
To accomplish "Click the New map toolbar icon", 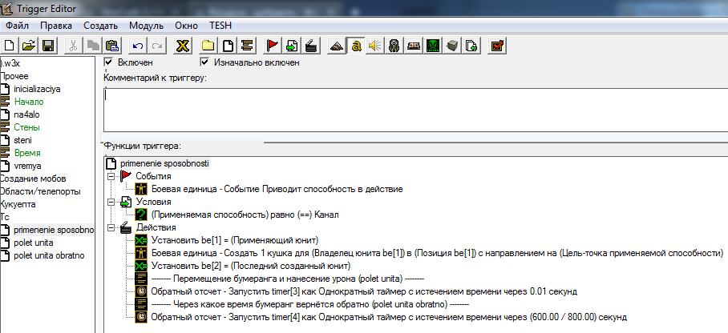I will 10,46.
